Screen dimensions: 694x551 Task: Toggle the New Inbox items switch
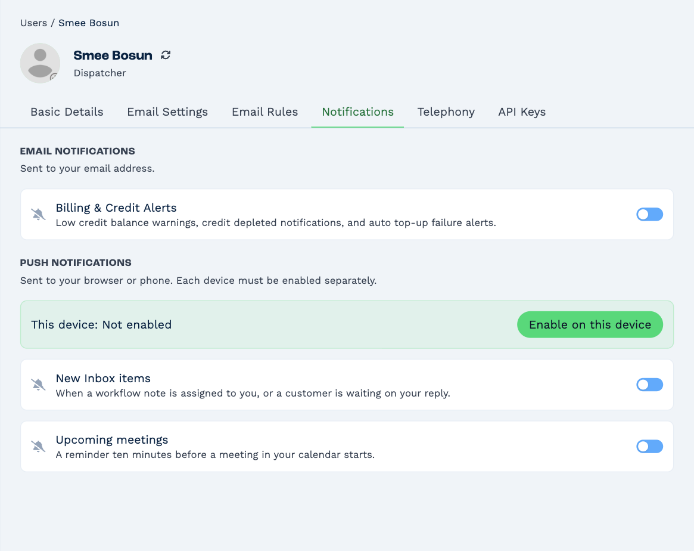(x=649, y=385)
